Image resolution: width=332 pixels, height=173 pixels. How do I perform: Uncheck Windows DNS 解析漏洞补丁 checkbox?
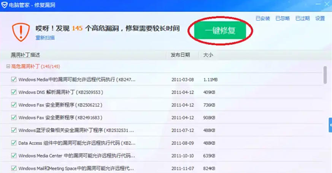click(14, 92)
